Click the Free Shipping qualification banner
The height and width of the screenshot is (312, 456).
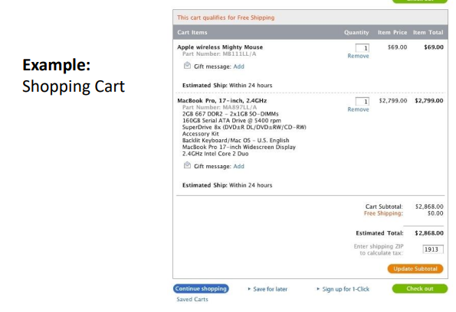(310, 18)
